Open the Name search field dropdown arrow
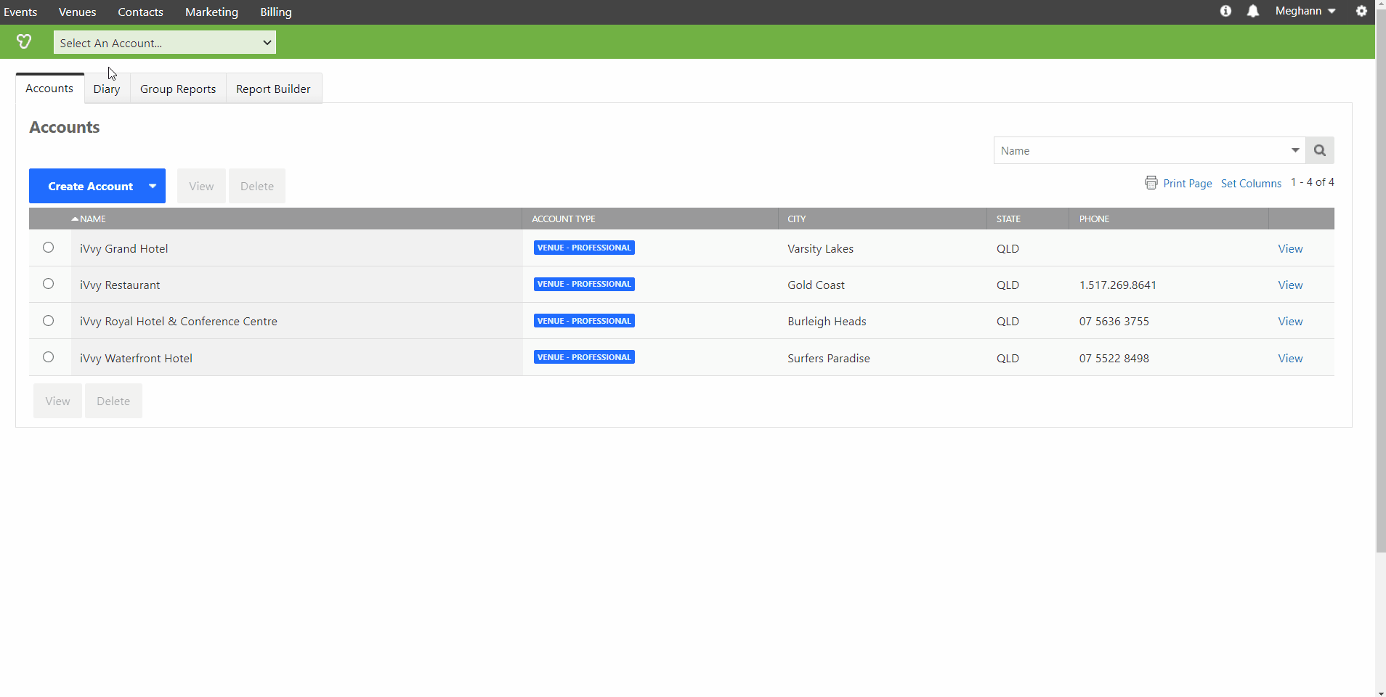 tap(1295, 150)
